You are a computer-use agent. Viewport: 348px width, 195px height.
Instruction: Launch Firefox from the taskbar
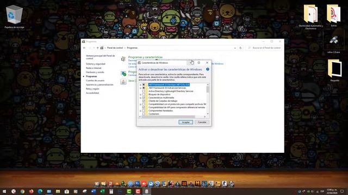[x=32, y=191]
